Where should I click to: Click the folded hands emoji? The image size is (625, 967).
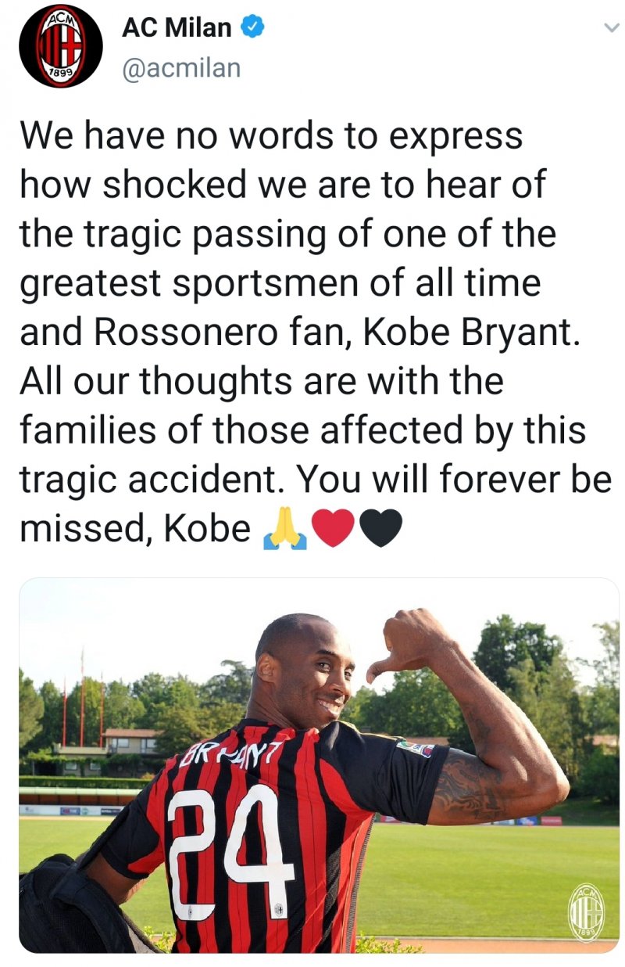[x=285, y=530]
